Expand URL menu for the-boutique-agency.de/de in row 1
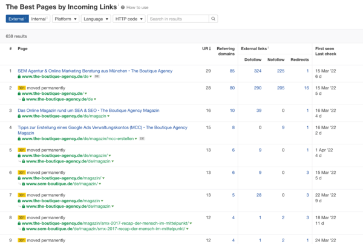 tap(91, 77)
